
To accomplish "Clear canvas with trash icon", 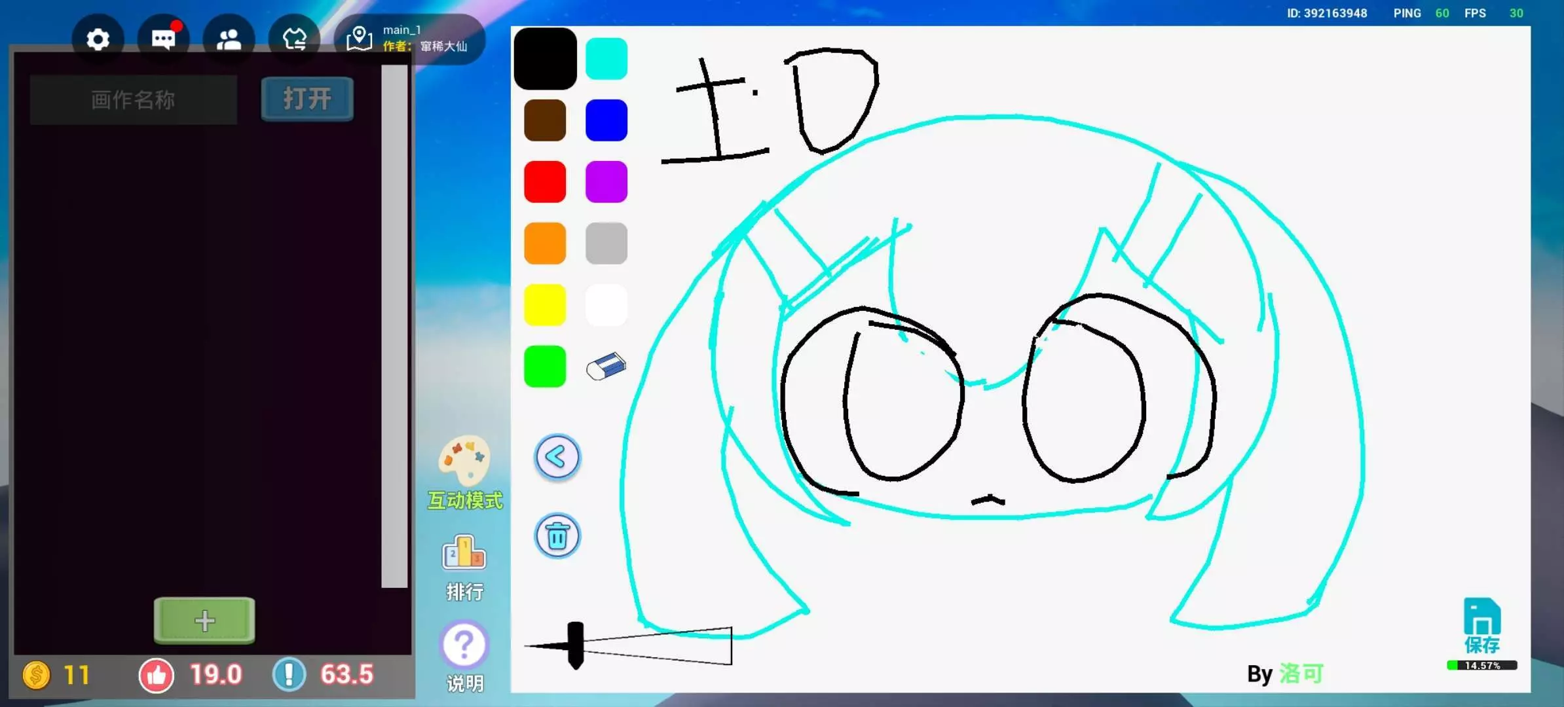I will (557, 536).
